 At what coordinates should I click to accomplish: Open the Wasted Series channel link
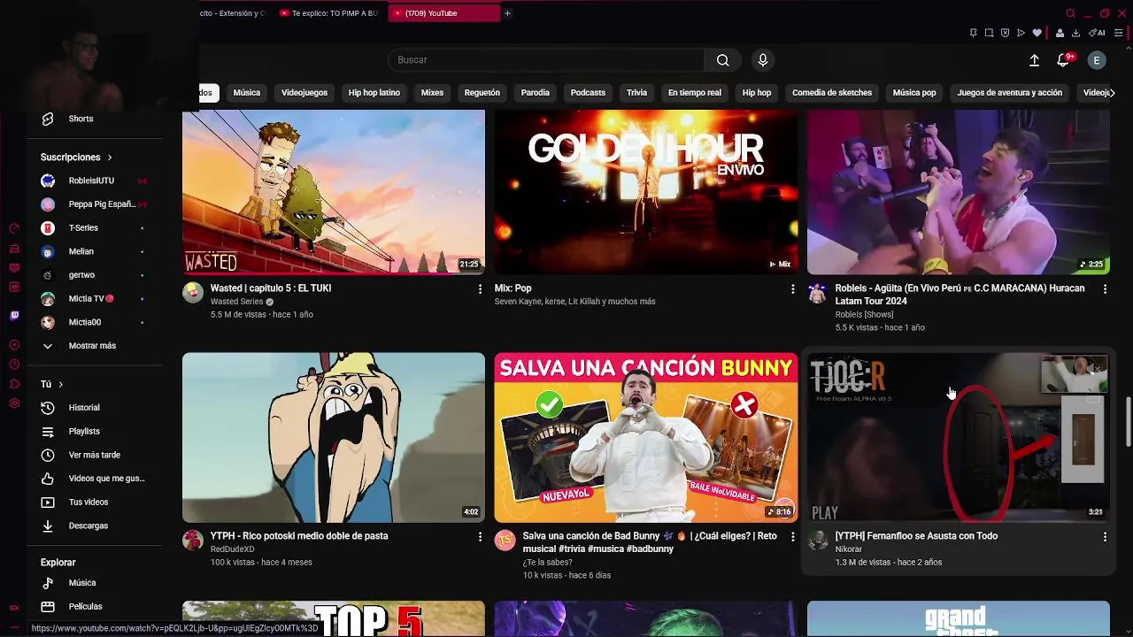pos(236,302)
